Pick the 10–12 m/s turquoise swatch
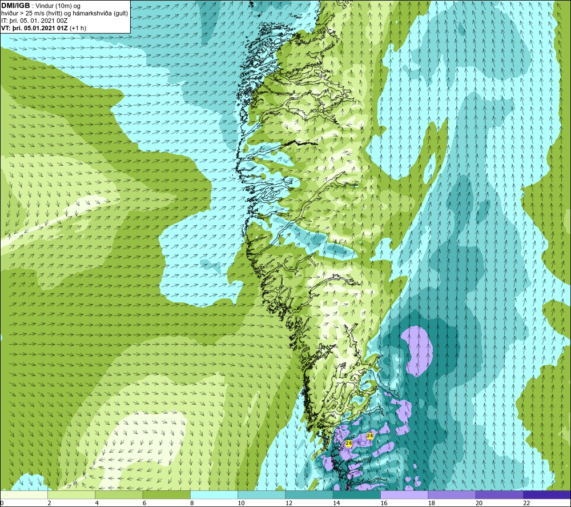This screenshot has width=571, height=507. [262, 494]
